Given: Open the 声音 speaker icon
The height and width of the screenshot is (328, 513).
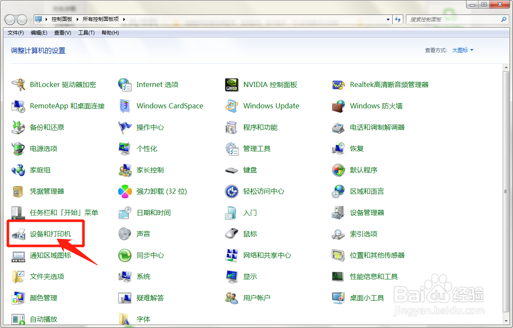Looking at the screenshot, I should point(125,234).
